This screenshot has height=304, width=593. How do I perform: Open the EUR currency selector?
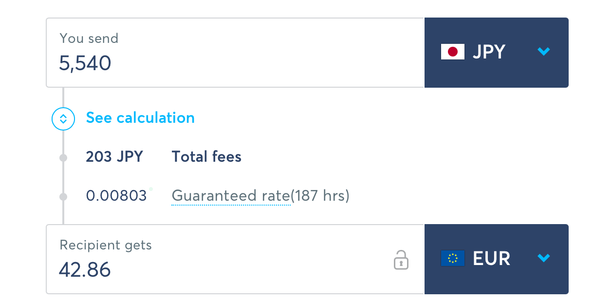click(497, 259)
